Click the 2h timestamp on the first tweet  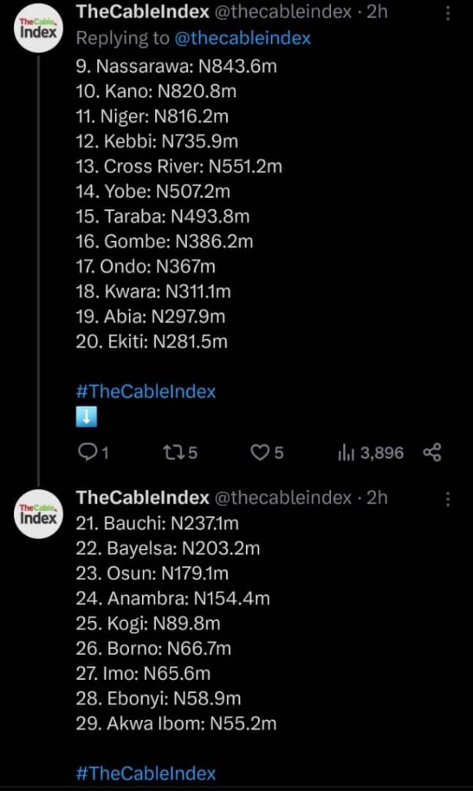pos(377,12)
